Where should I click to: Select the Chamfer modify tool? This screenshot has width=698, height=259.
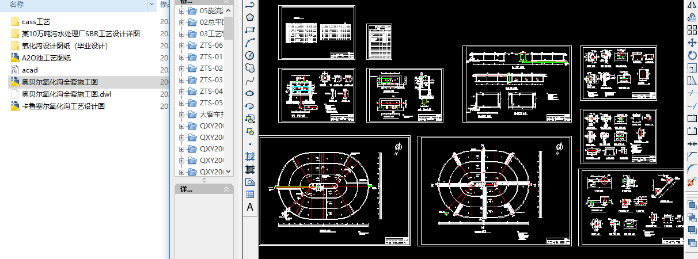pyautogui.click(x=693, y=157)
